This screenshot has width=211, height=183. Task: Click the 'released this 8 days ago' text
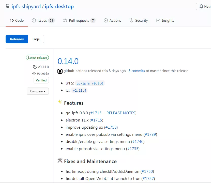(107, 71)
